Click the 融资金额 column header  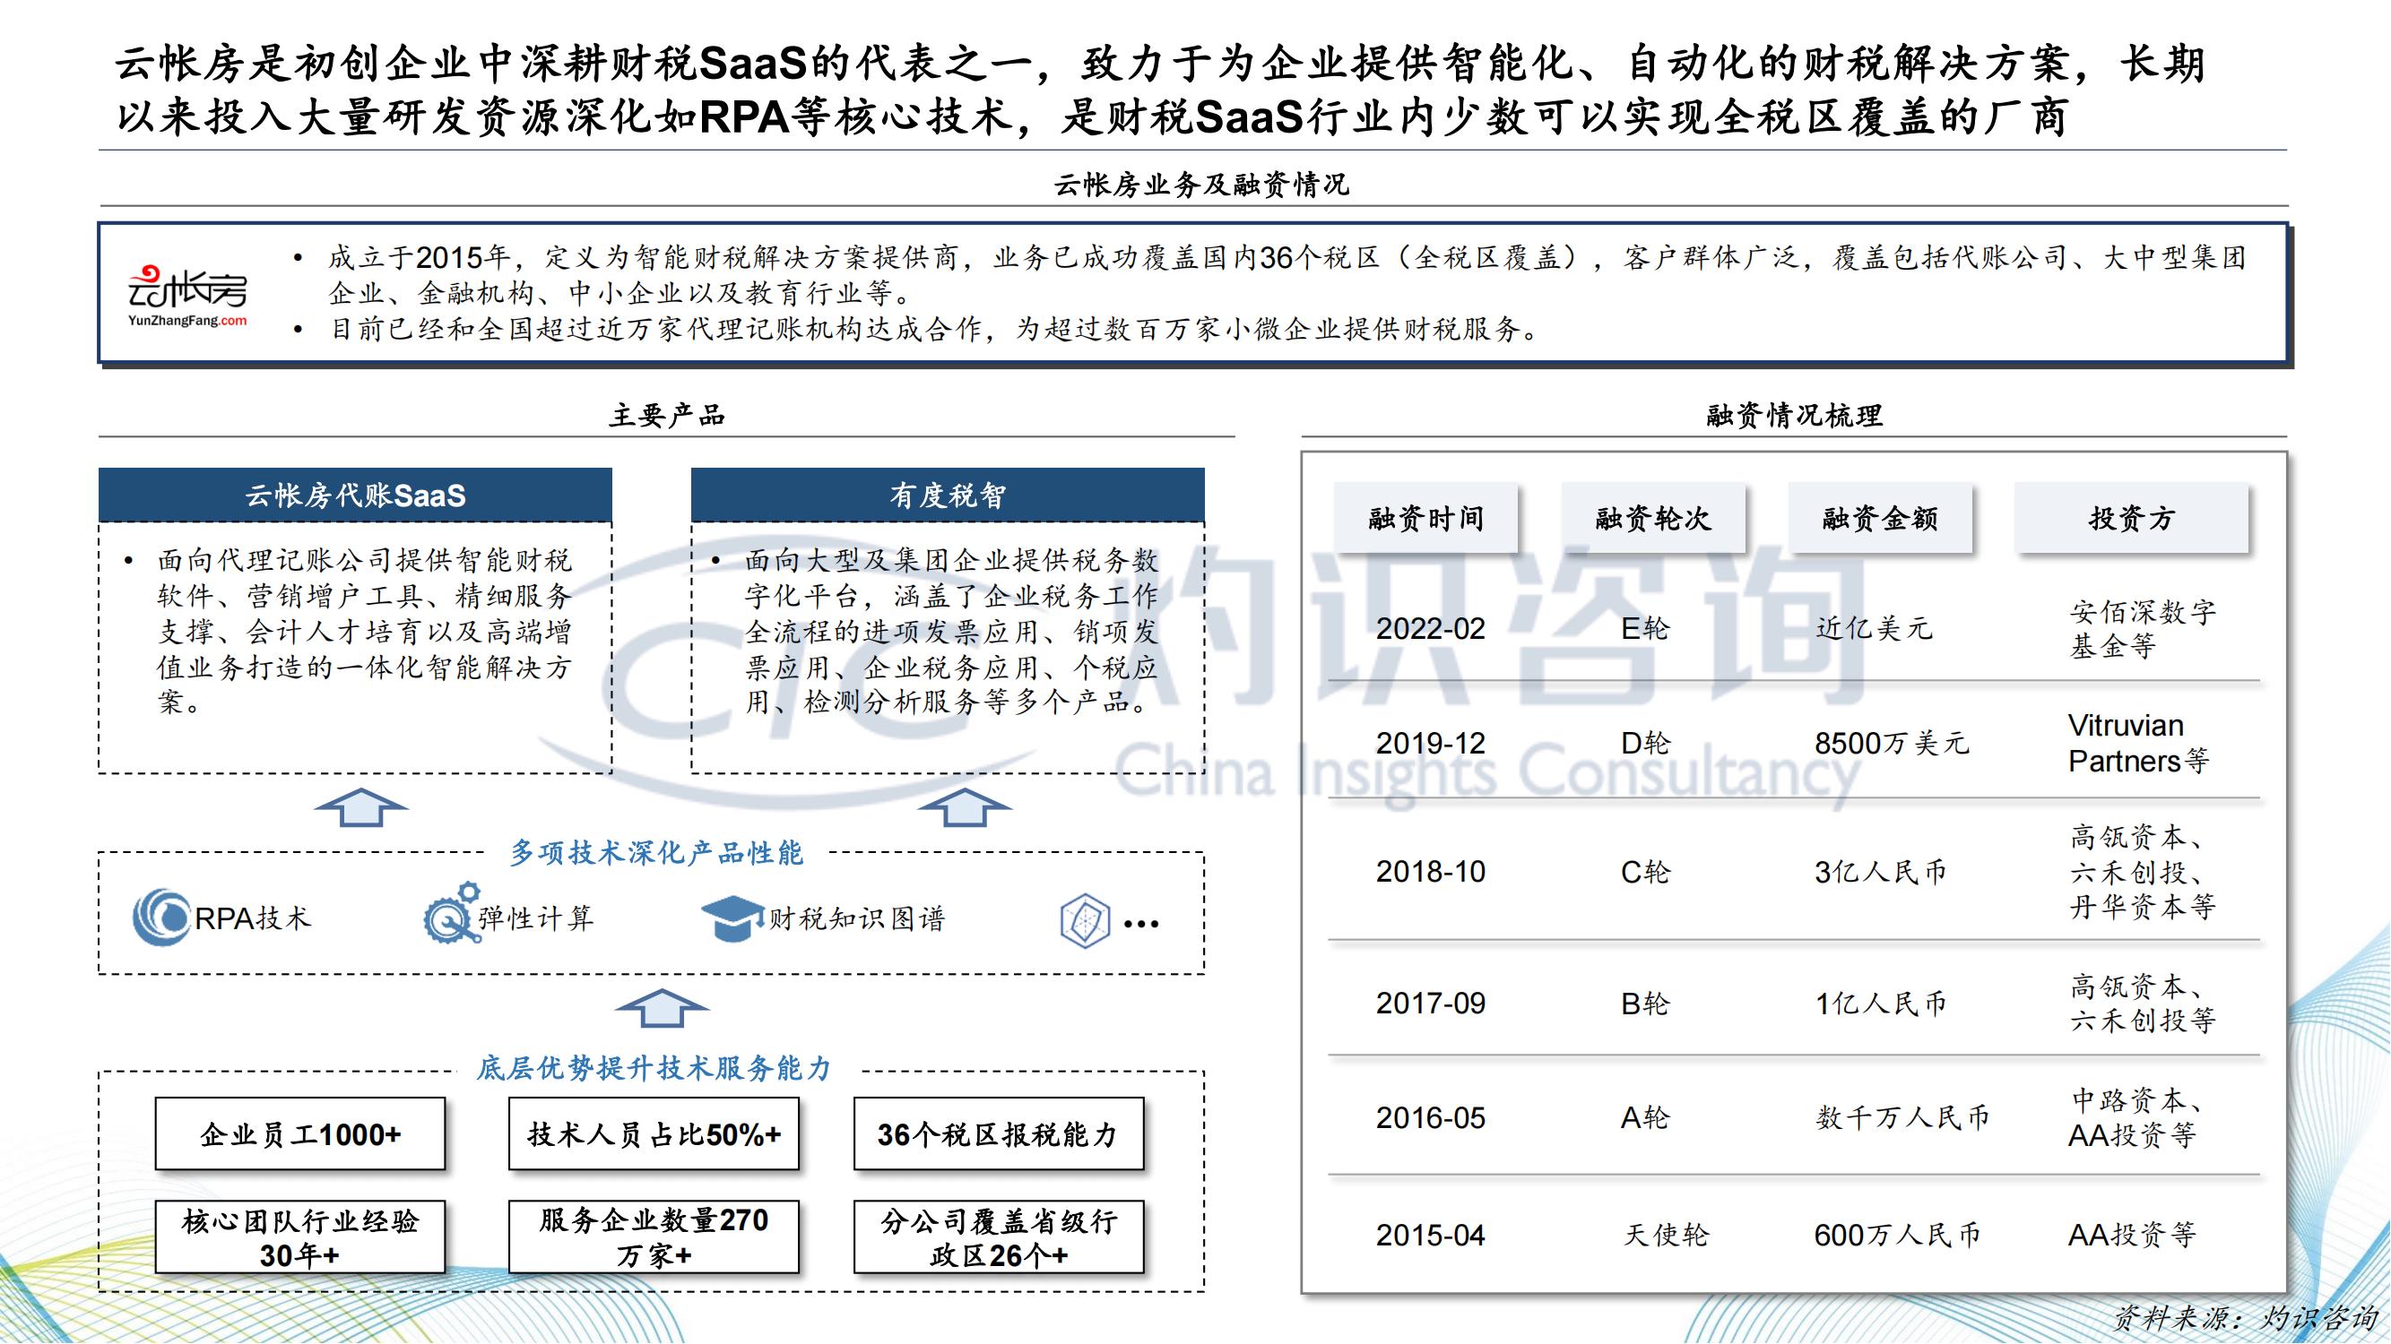coord(1880,518)
